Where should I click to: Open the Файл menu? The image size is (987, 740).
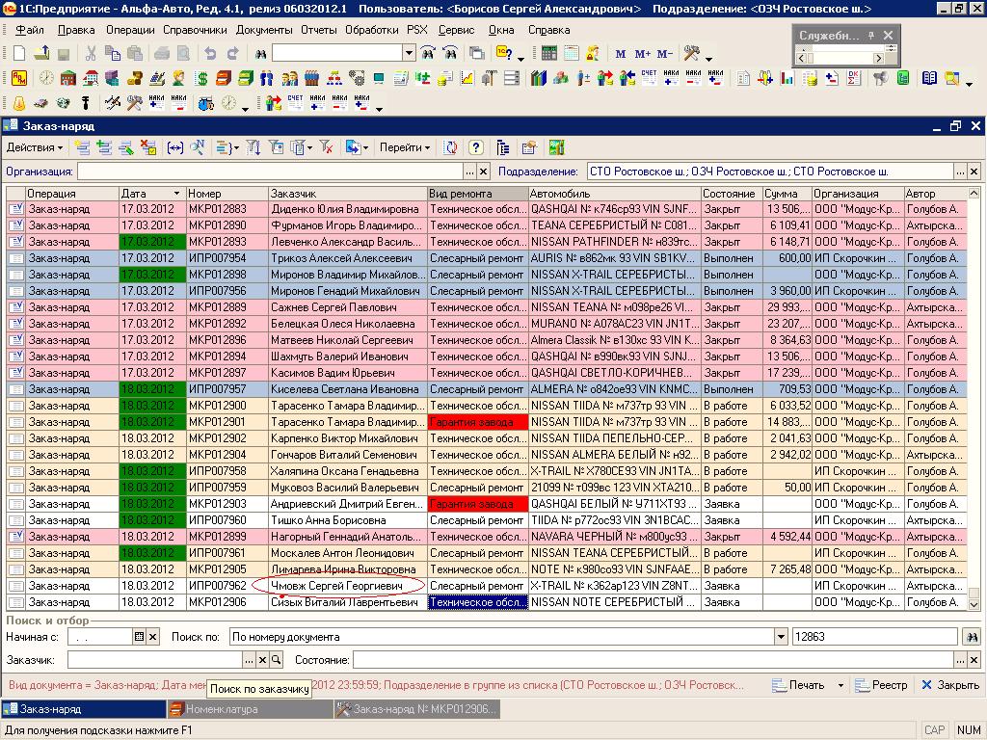(x=30, y=30)
